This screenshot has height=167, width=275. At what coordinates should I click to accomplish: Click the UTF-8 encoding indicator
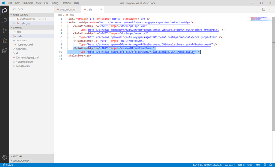click(x=241, y=165)
